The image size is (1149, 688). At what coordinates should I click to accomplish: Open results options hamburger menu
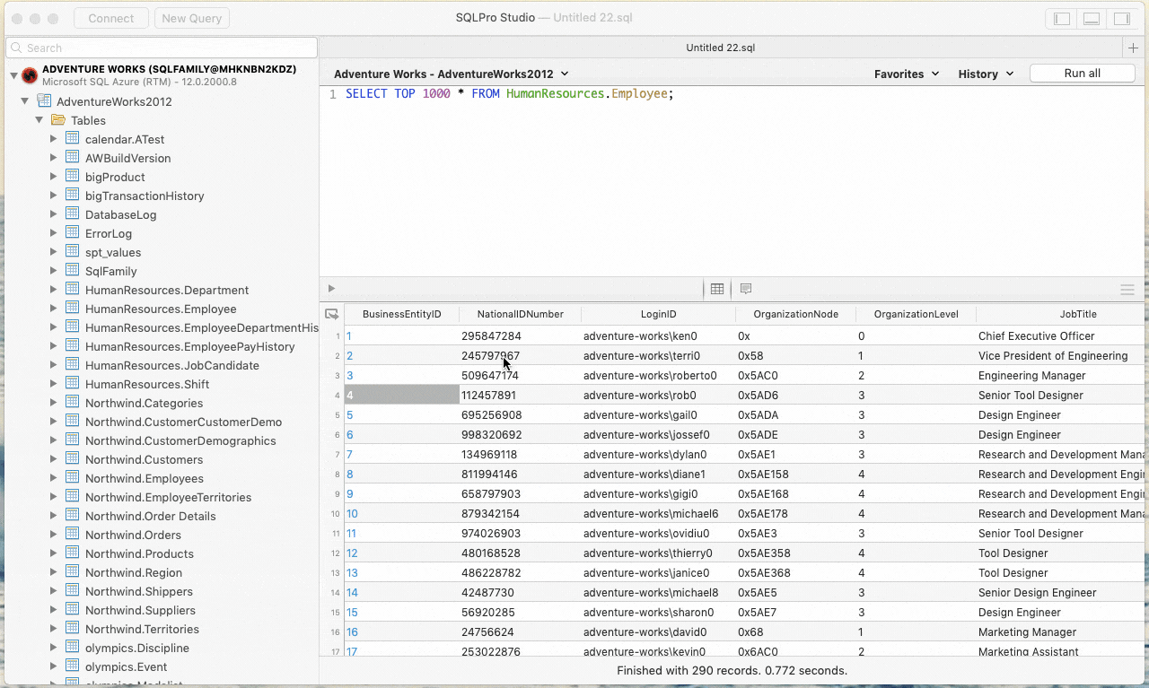[1127, 290]
